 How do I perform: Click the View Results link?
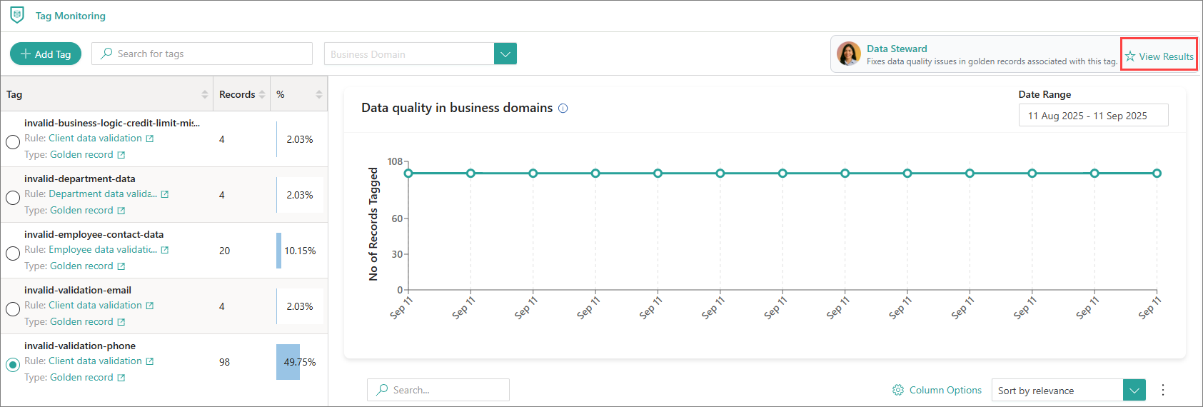tap(1159, 56)
